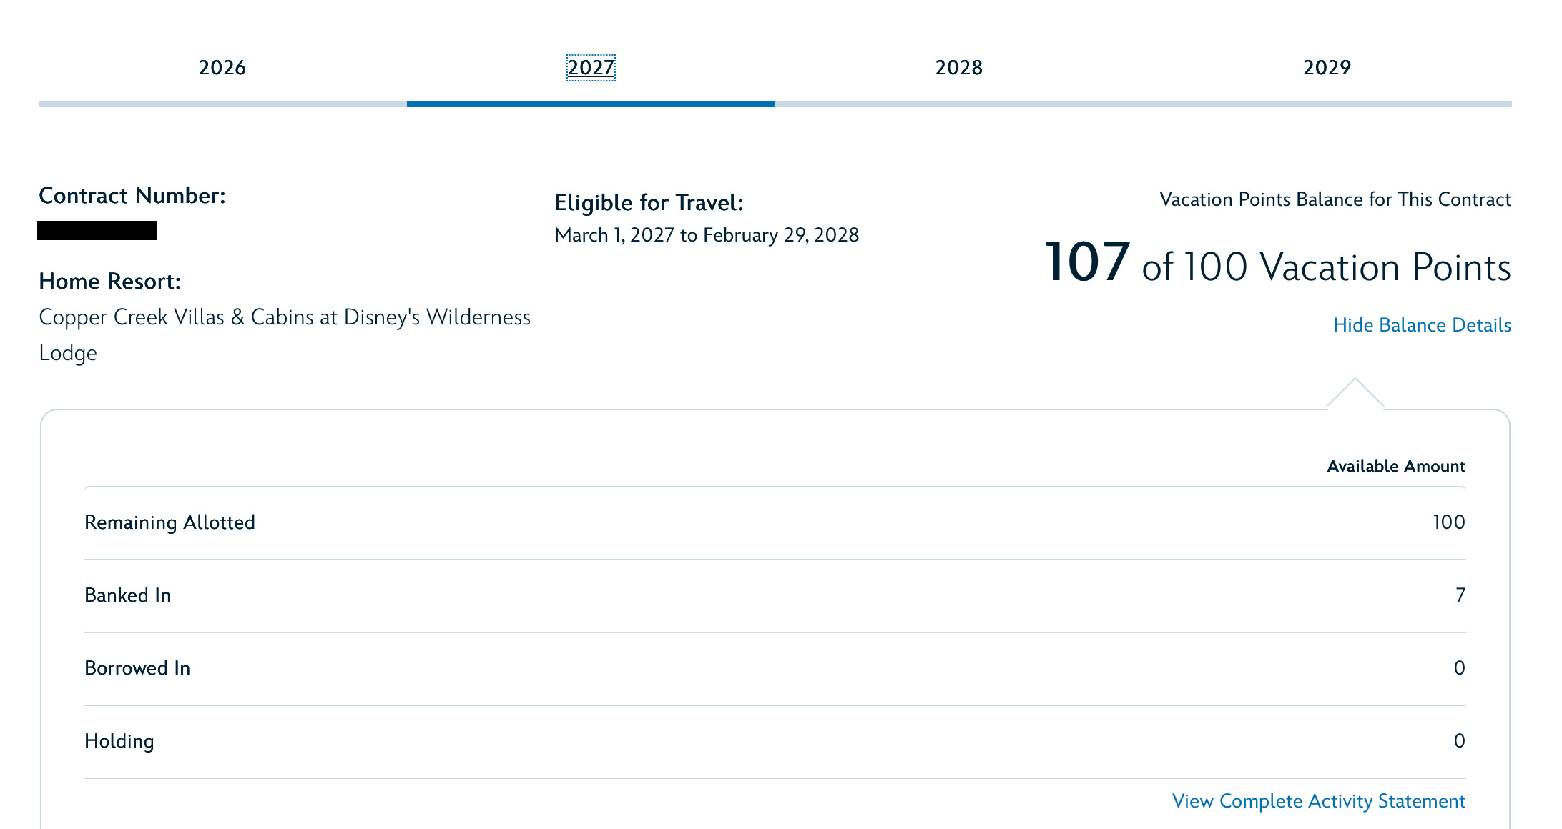Click Hide Balance Details link
Screen dimensions: 1562x829
(x=1422, y=325)
